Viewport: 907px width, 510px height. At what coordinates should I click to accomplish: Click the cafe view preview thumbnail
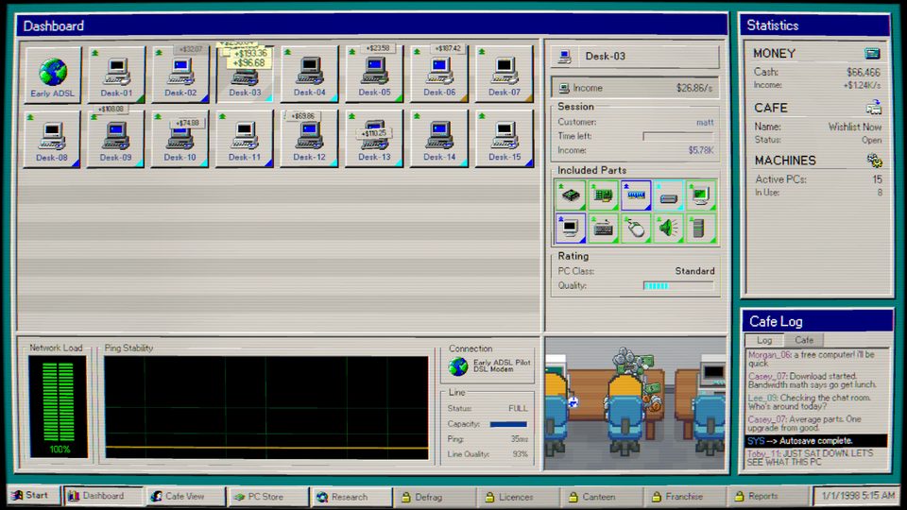(x=635, y=403)
